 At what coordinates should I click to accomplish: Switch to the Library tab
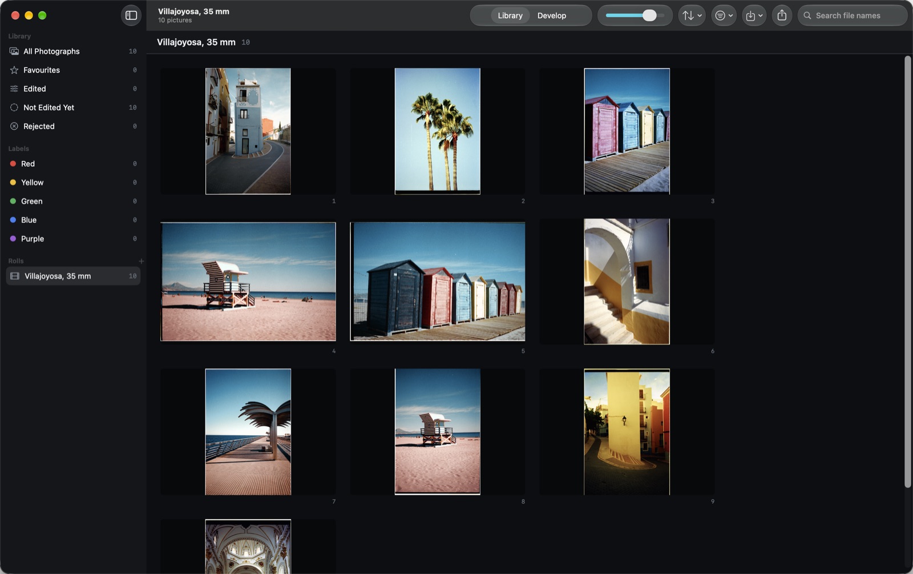click(x=510, y=15)
